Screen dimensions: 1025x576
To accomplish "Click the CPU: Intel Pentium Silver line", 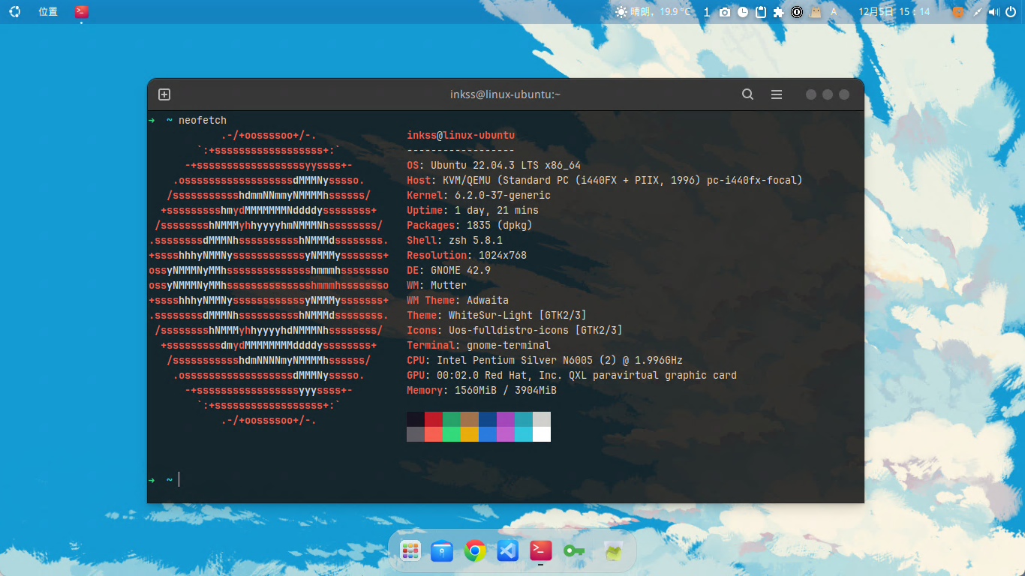I will point(545,360).
